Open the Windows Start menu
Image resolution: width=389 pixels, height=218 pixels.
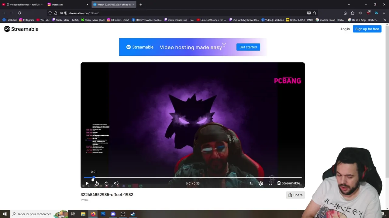(5, 214)
